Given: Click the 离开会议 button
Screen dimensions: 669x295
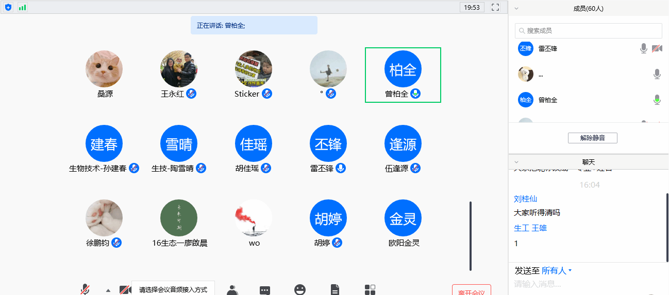Looking at the screenshot, I should click(471, 291).
